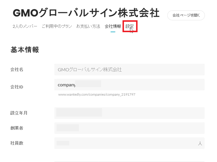Click the 会社ID input field
The width and height of the screenshot is (217, 162).
[x=129, y=85]
